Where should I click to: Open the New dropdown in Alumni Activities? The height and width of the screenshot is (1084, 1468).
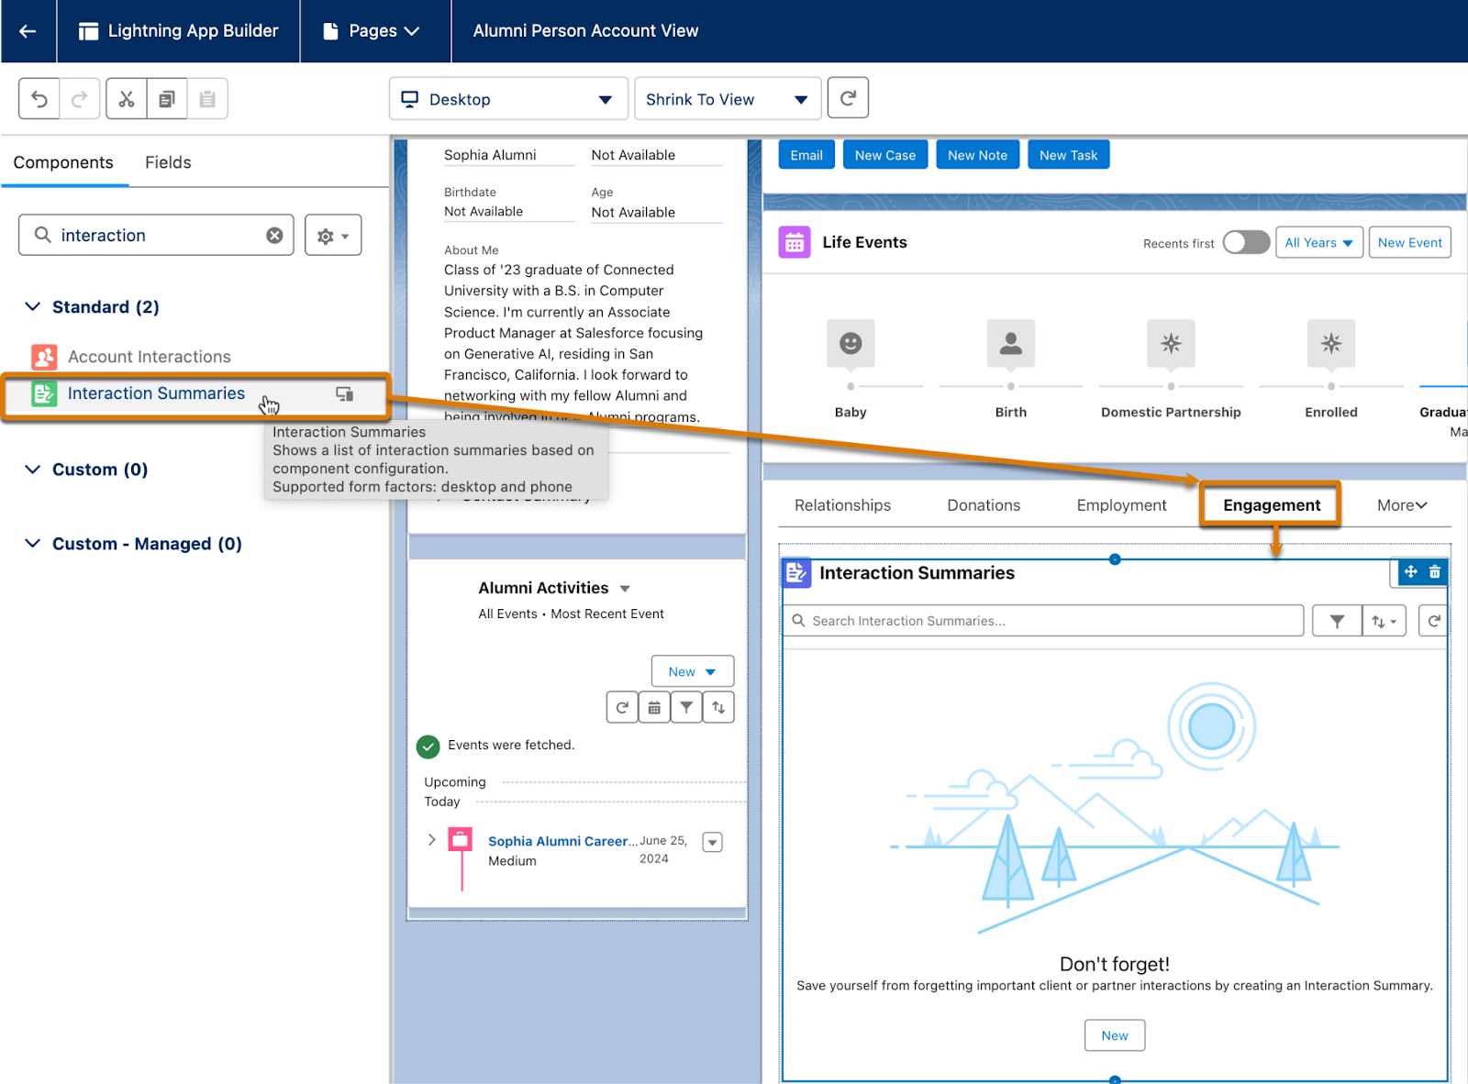[693, 671]
